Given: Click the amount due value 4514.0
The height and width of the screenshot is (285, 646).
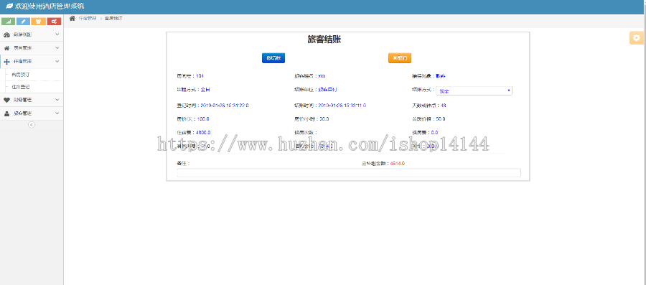Looking at the screenshot, I should pos(398,164).
